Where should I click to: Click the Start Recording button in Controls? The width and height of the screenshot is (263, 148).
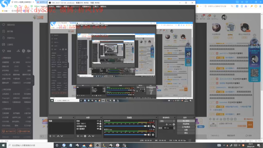pyautogui.click(x=186, y=124)
